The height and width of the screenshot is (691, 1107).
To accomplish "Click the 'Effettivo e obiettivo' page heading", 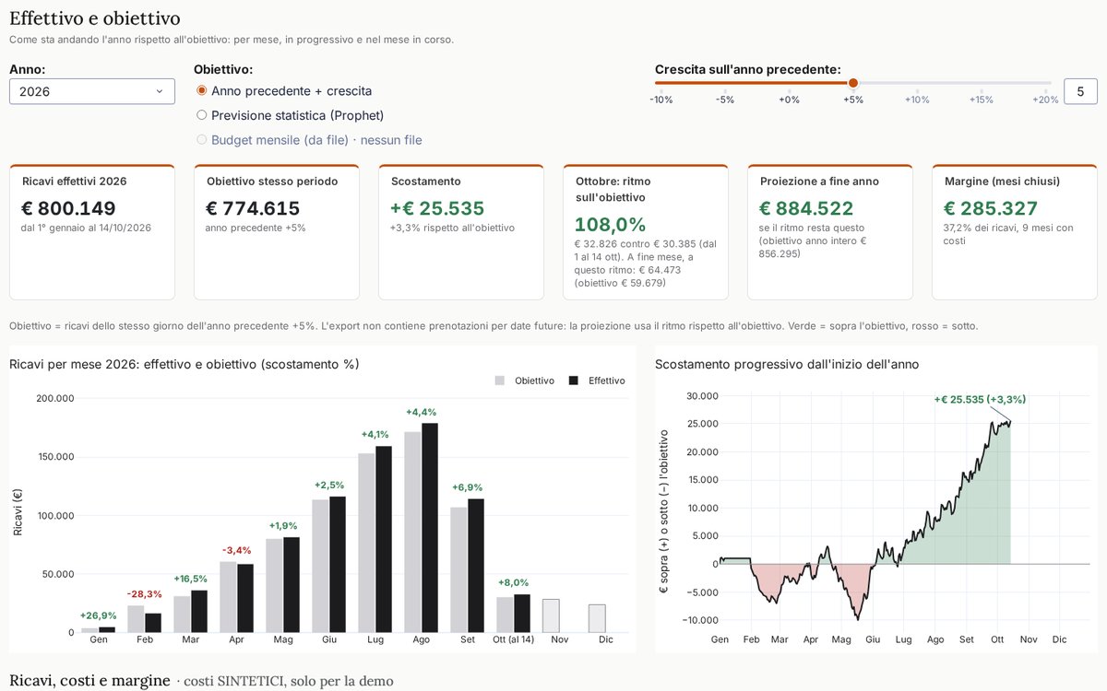I will (95, 18).
